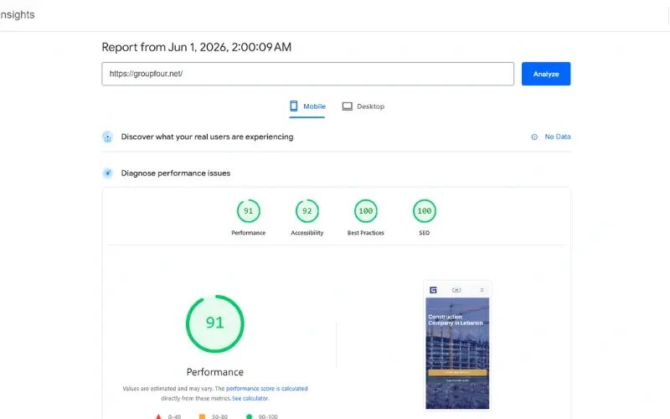Viewport: 670px width, 419px height.
Task: Select the 91 Performance score gauge
Action: tap(248, 211)
